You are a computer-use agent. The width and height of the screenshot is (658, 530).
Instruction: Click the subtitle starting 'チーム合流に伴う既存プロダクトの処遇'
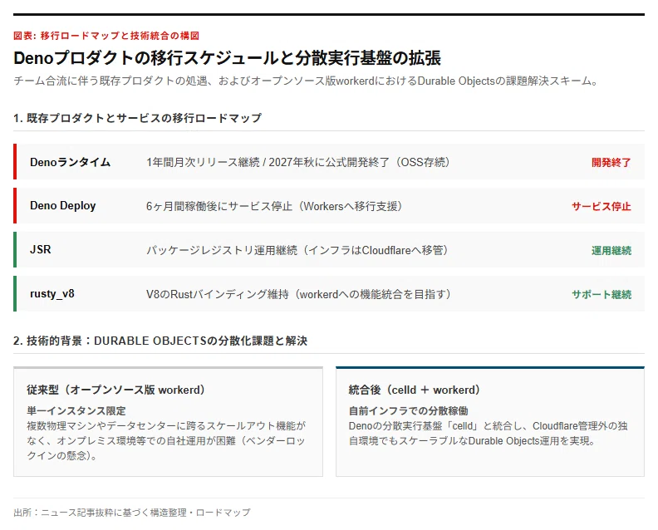pos(306,81)
